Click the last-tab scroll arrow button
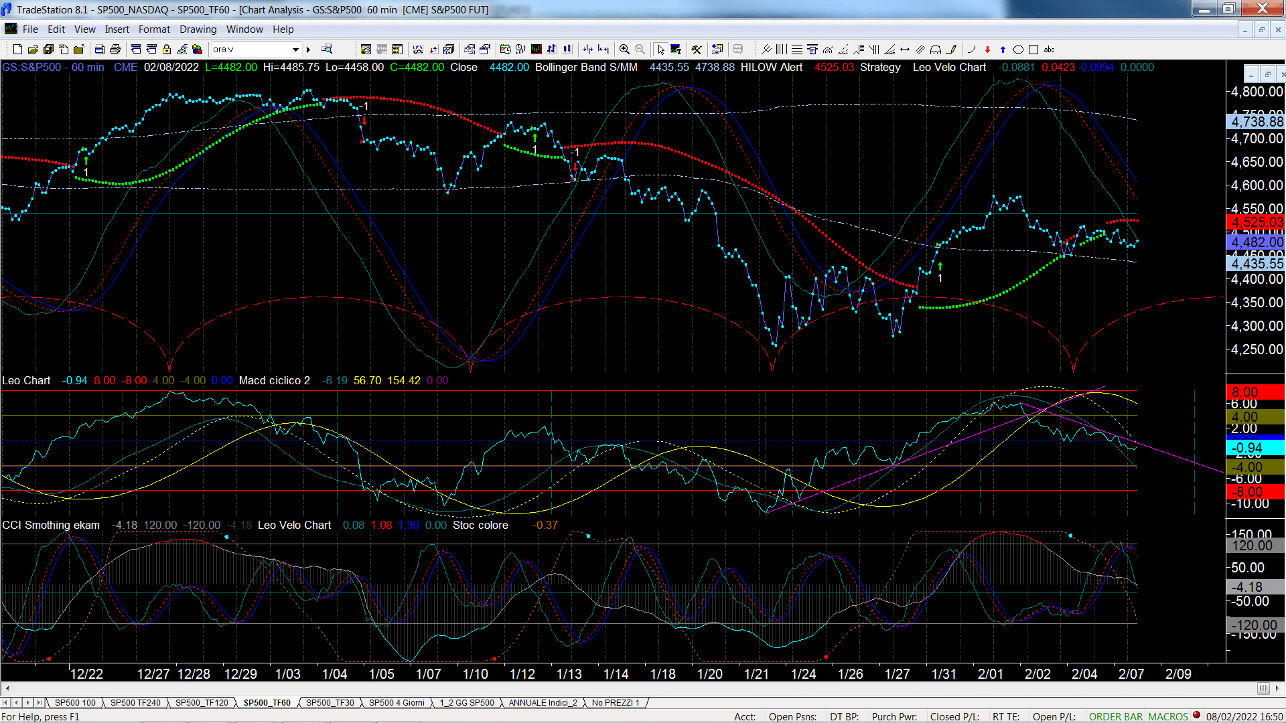 [40, 703]
